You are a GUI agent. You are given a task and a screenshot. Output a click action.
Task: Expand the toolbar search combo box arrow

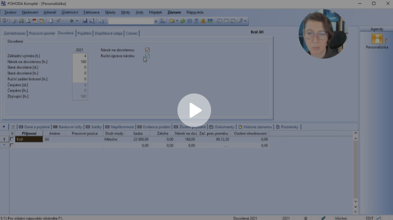(156, 21)
